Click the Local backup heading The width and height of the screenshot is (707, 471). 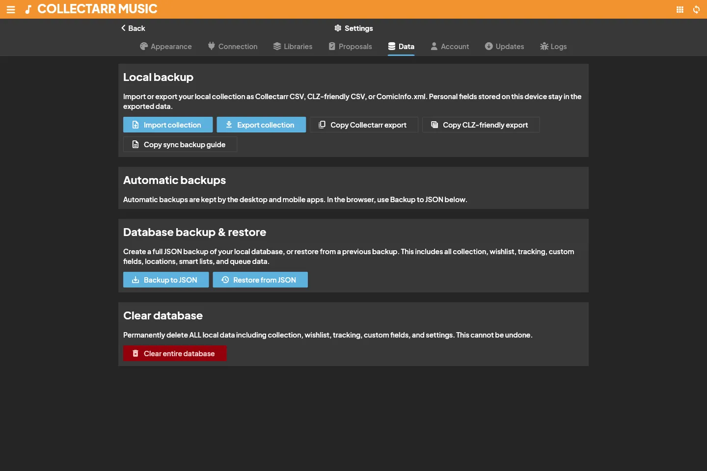pos(158,77)
